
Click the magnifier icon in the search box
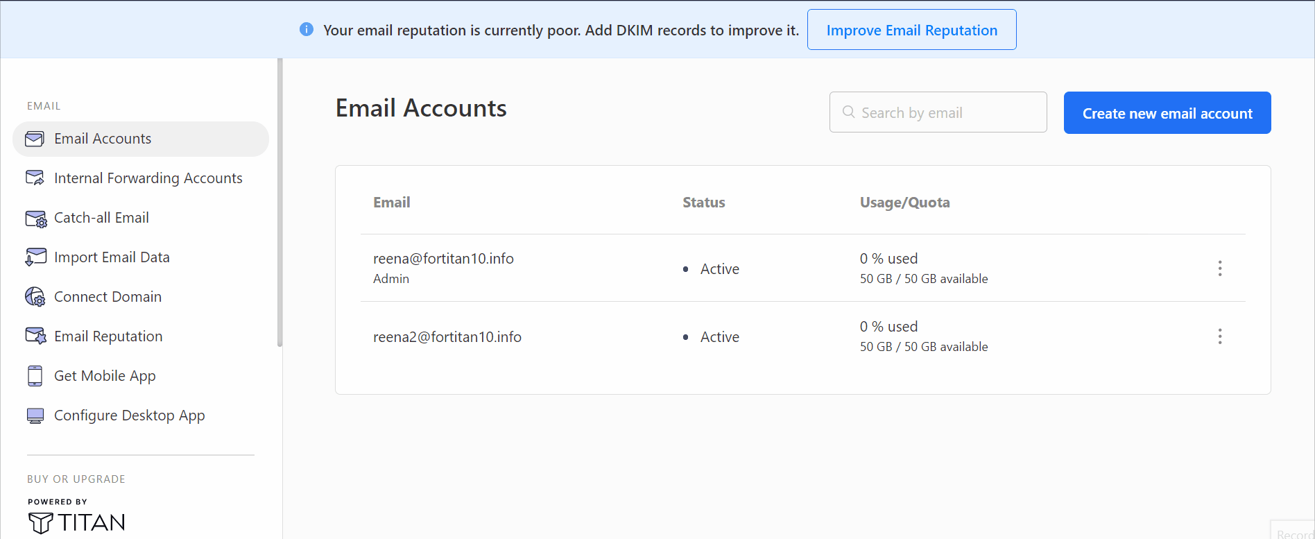coord(848,112)
